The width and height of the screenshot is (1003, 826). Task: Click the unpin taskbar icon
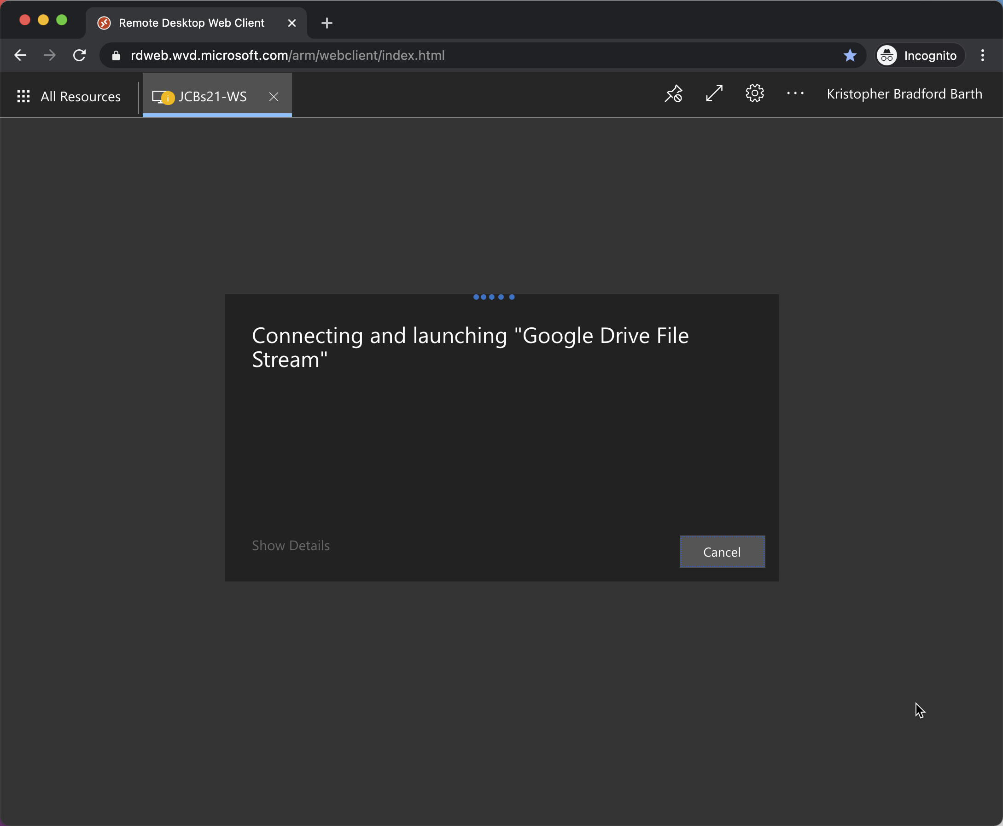pyautogui.click(x=673, y=94)
